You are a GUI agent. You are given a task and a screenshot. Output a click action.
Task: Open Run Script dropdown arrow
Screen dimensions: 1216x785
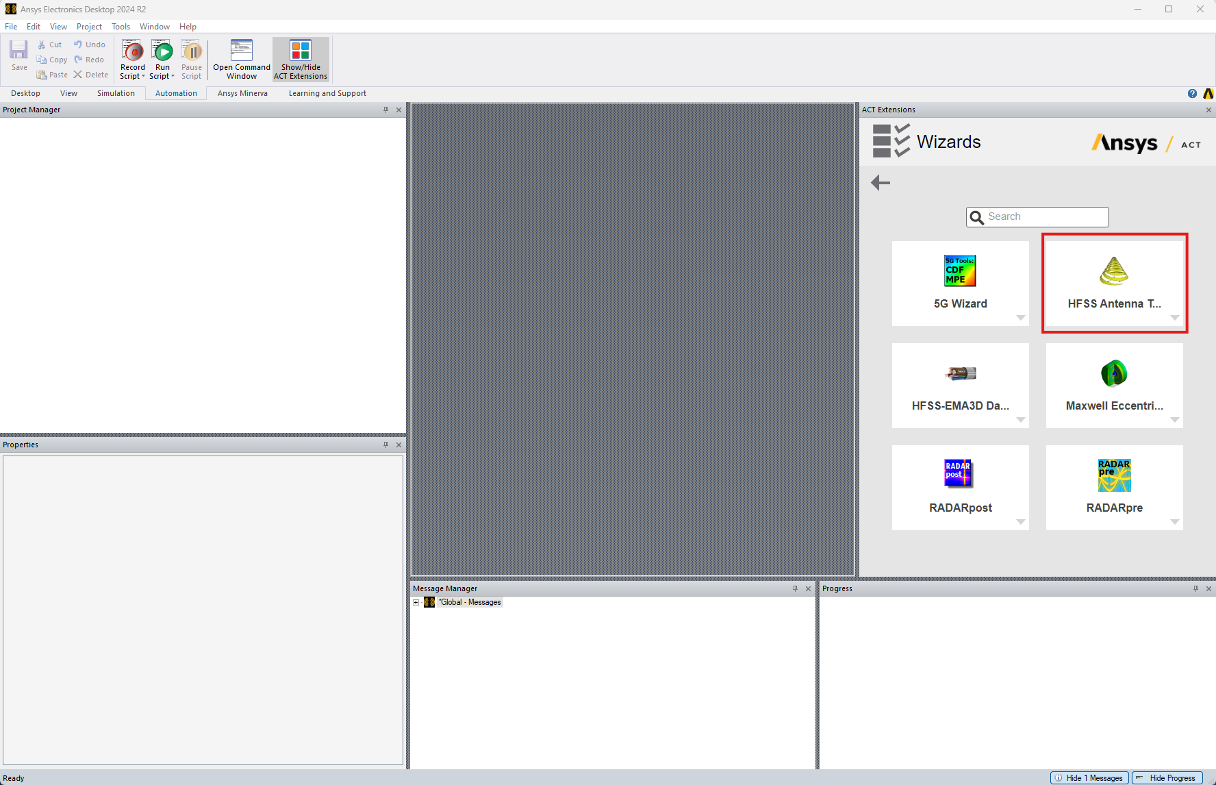click(x=173, y=77)
